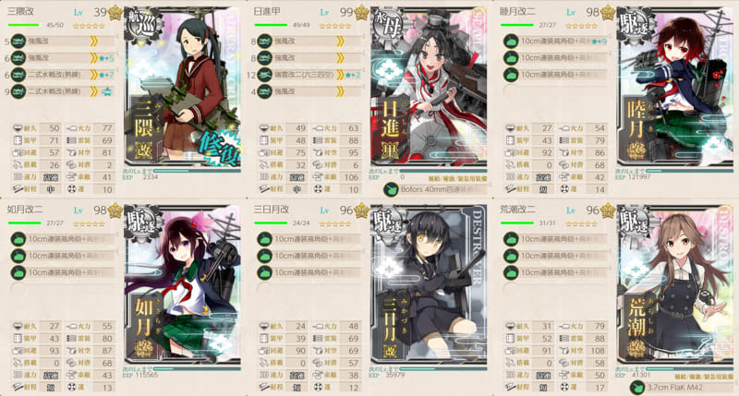Click Mikuma's first 強風改 seaplane icon

(x=18, y=41)
